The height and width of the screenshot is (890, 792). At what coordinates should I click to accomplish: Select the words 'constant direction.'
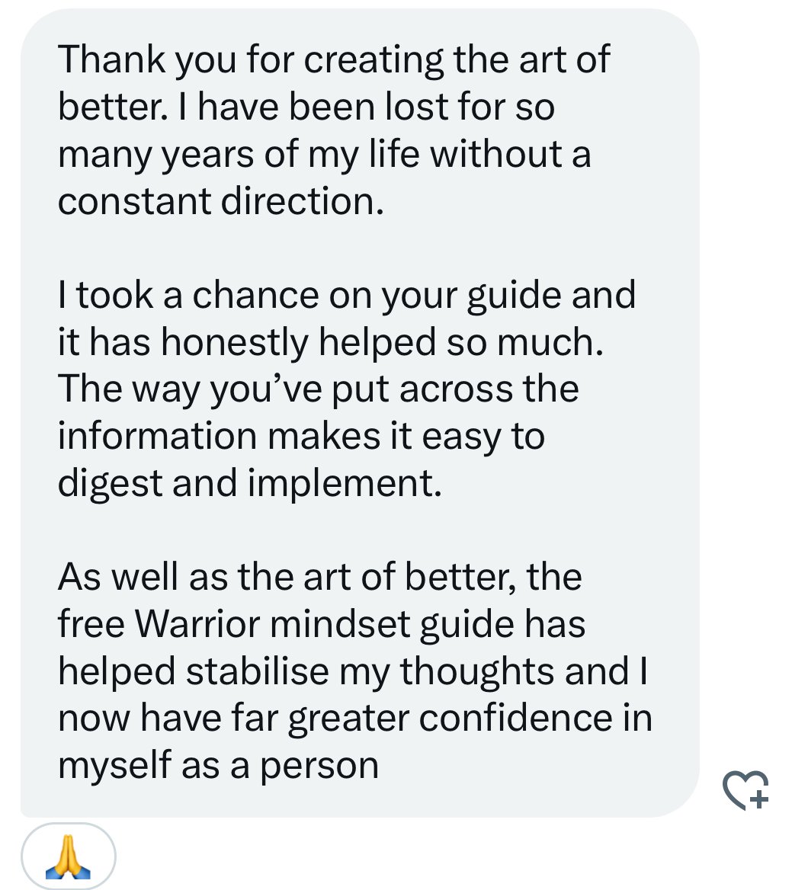221,201
